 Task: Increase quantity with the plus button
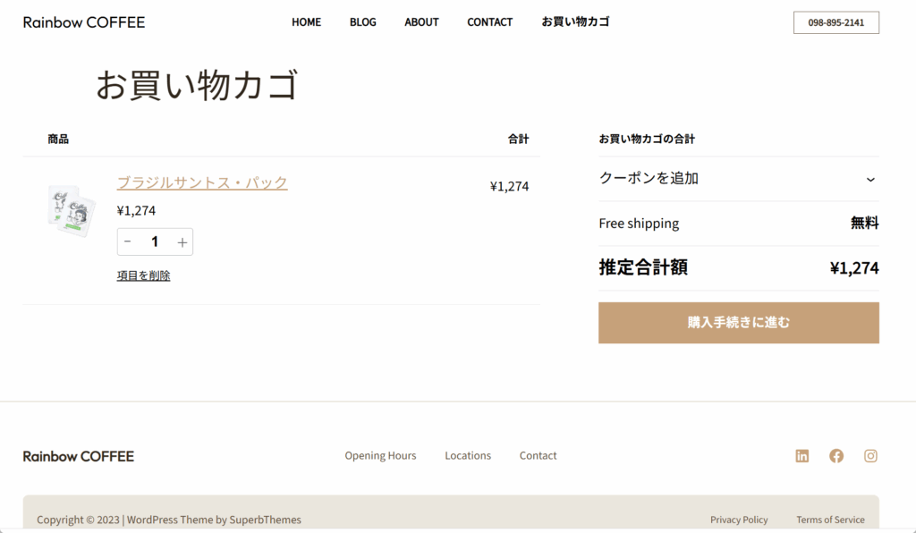click(182, 241)
